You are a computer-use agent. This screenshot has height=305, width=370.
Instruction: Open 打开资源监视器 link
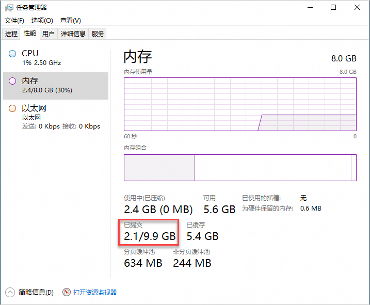95,292
